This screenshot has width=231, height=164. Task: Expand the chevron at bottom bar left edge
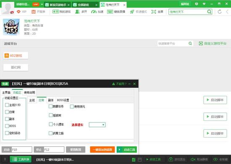click(x=5, y=159)
